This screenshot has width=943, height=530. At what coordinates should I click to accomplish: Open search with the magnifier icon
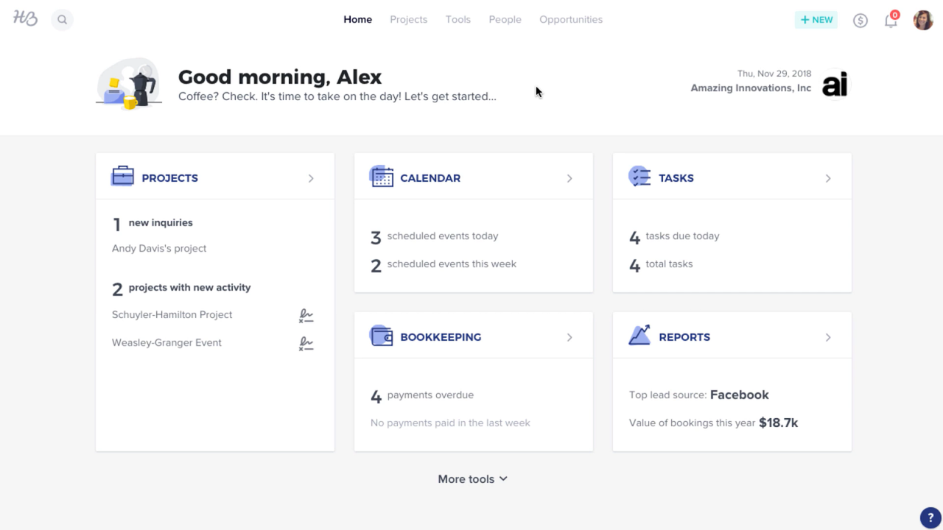click(x=63, y=20)
